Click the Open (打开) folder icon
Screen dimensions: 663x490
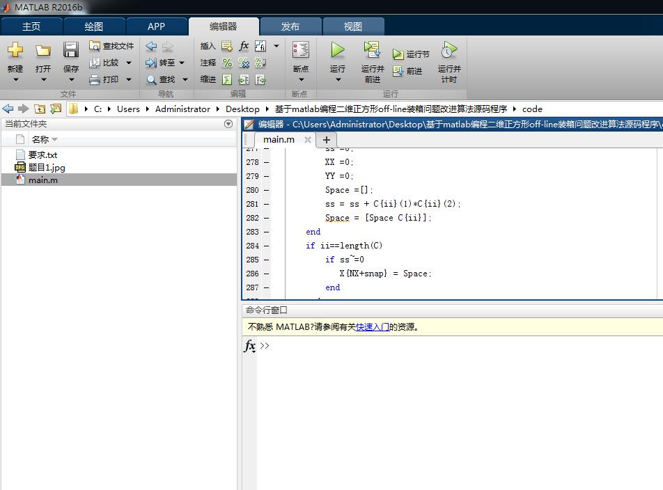[42, 50]
